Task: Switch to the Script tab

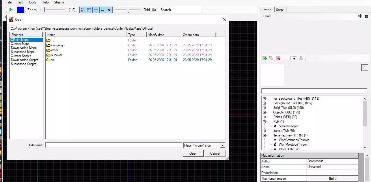Action: click(280, 10)
